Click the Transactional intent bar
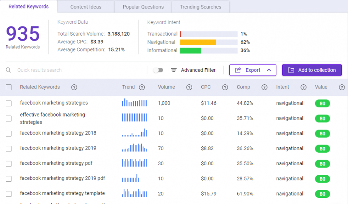The height and width of the screenshot is (204, 348). (209, 34)
